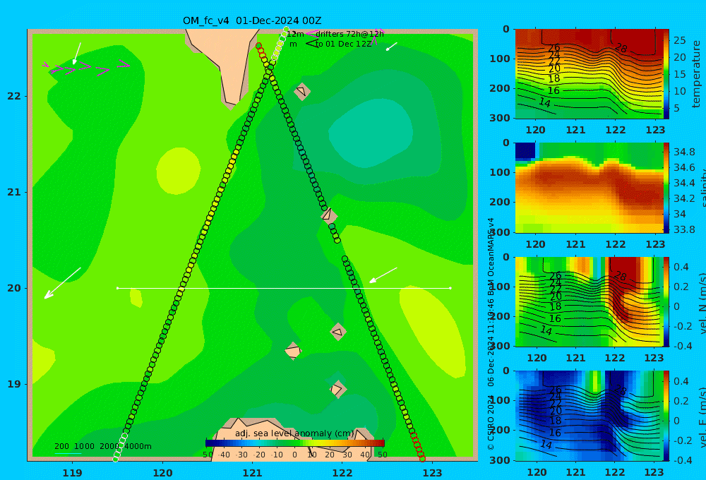706x480 pixels.
Task: Click the red circle at the eastern track's southern end
Action: pyautogui.click(x=422, y=458)
